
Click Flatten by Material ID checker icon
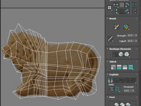click(128, 80)
